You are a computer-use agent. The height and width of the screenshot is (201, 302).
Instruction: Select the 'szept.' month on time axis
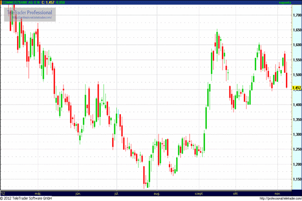197,192
